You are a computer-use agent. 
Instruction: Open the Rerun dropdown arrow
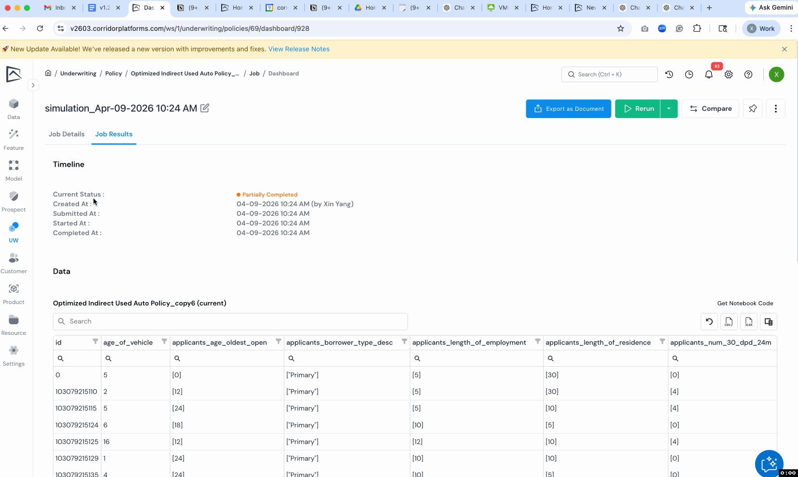(669, 109)
